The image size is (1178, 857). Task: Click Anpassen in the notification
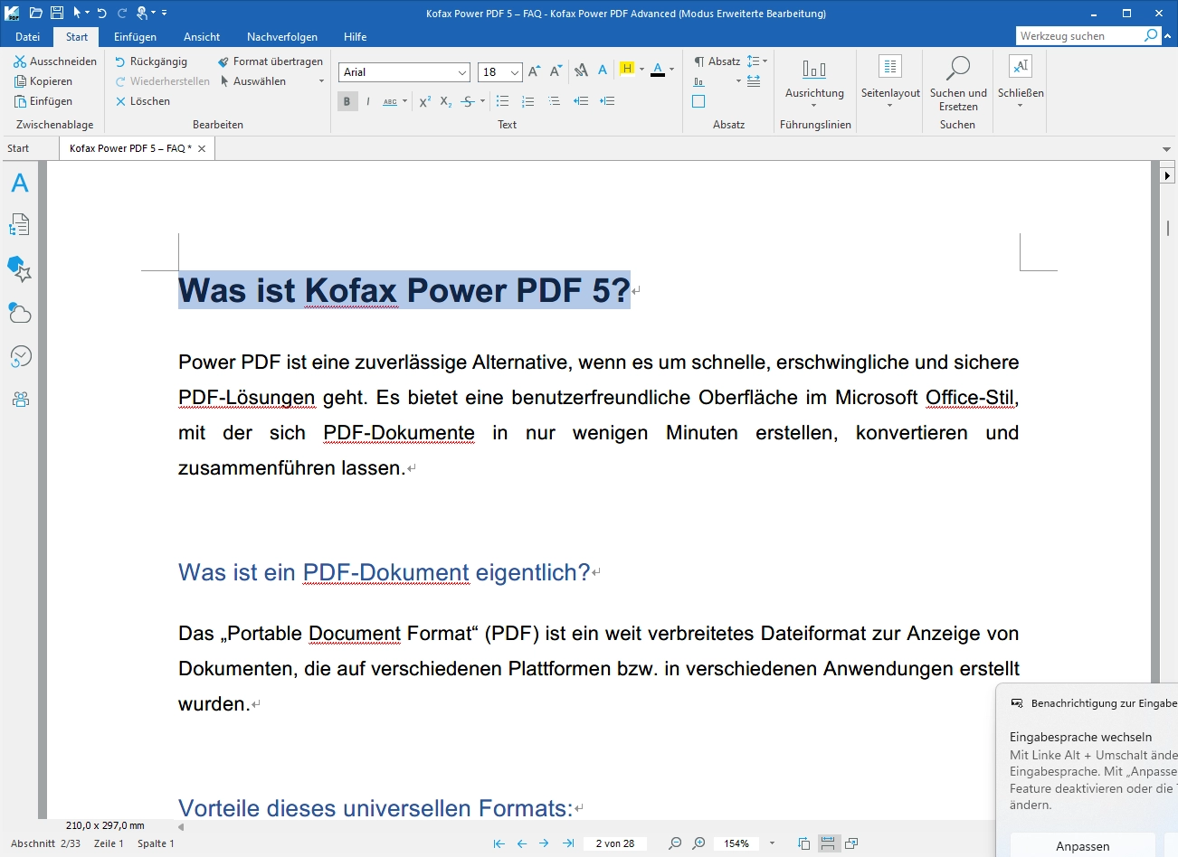coord(1082,846)
